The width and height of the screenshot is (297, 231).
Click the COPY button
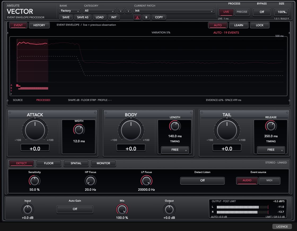click(x=159, y=17)
